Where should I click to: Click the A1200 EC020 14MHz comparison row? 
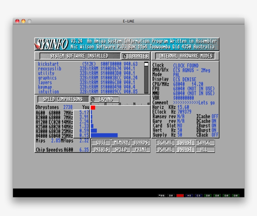(62, 122)
